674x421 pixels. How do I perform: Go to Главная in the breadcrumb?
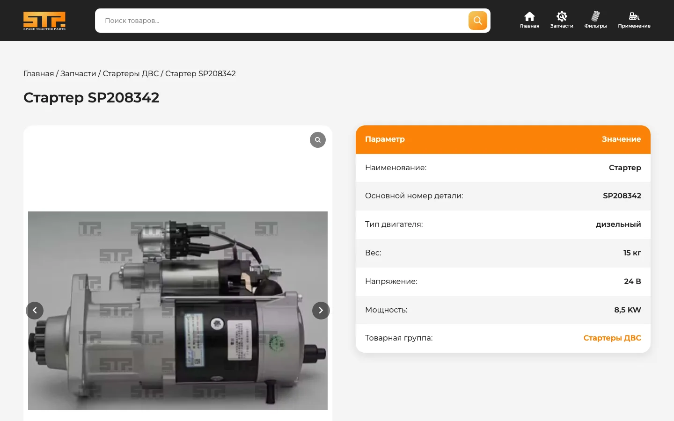pyautogui.click(x=38, y=73)
